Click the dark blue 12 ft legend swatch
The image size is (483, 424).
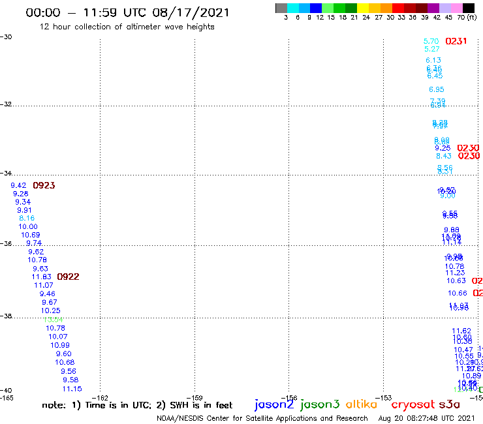(x=316, y=8)
